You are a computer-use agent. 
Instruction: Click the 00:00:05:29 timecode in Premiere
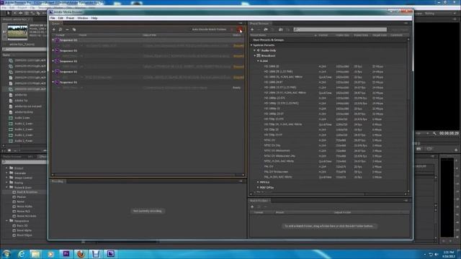(449, 133)
